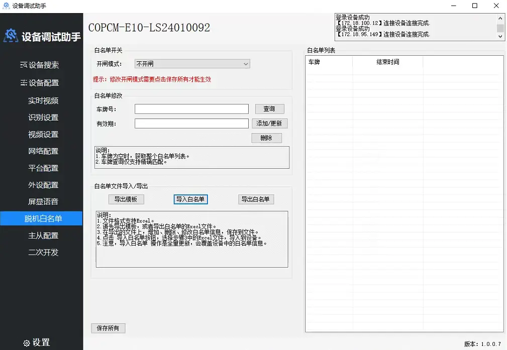Open 设备配置 via its sidebar icon

pyautogui.click(x=25, y=83)
